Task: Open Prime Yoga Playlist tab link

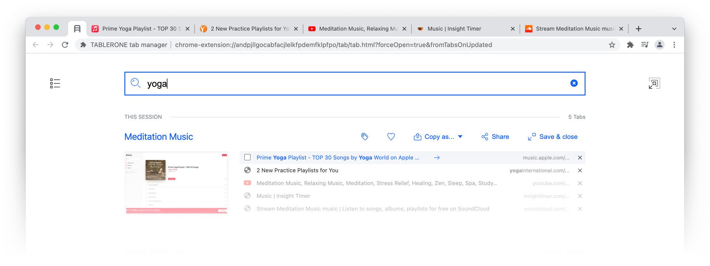Action: click(338, 157)
